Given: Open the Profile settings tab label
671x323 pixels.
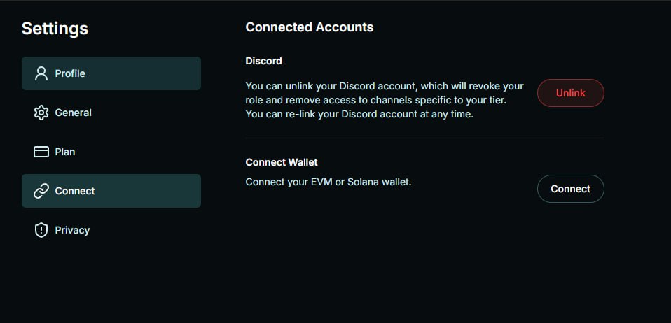Looking at the screenshot, I should coord(70,73).
